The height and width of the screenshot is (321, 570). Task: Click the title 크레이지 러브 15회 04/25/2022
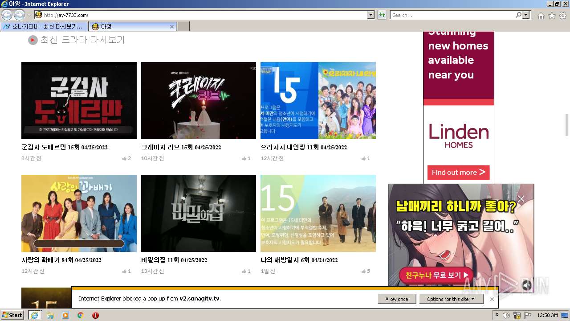[x=181, y=147]
